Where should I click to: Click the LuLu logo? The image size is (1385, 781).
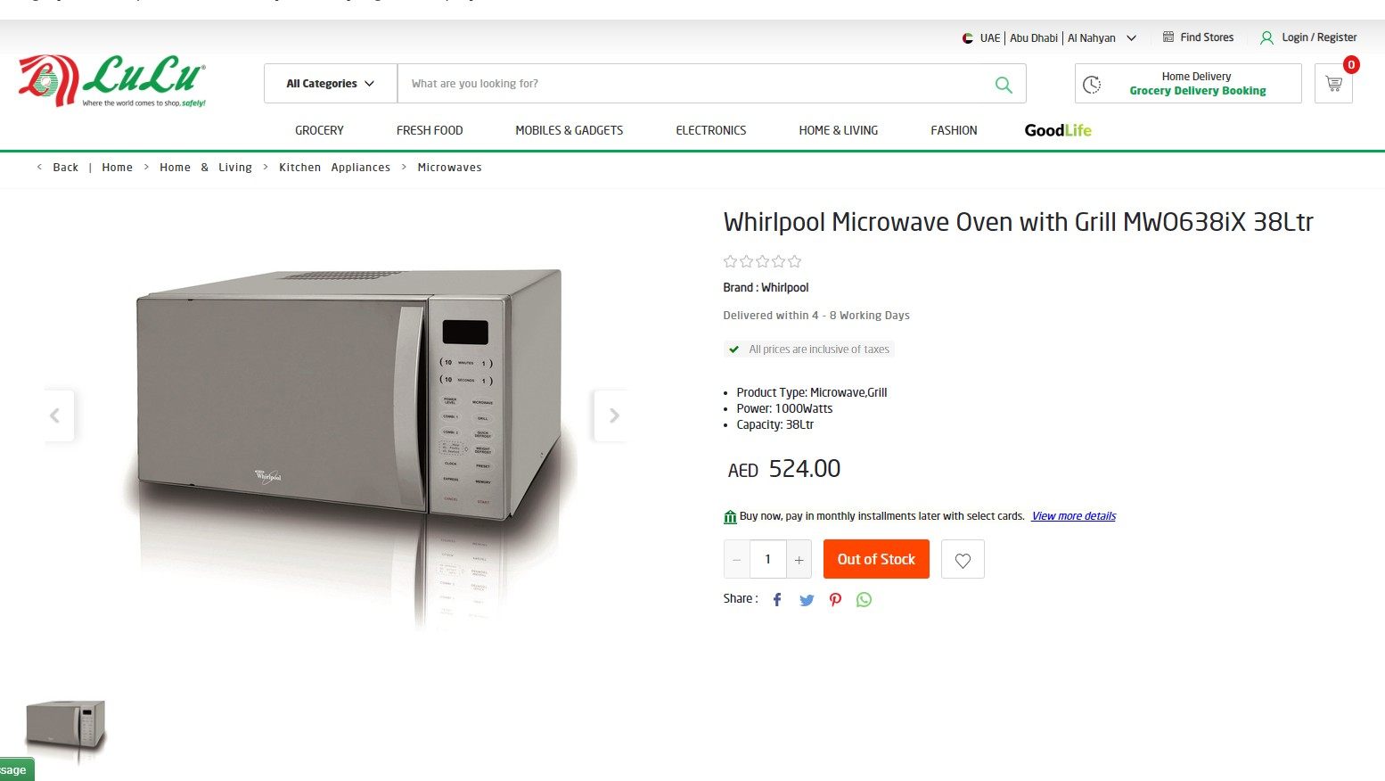point(112,81)
